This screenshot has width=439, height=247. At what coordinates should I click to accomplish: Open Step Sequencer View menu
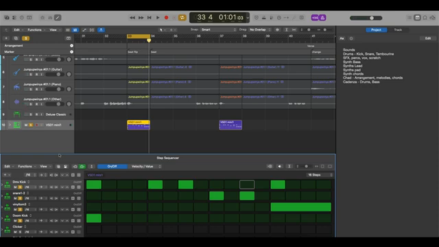(x=45, y=166)
